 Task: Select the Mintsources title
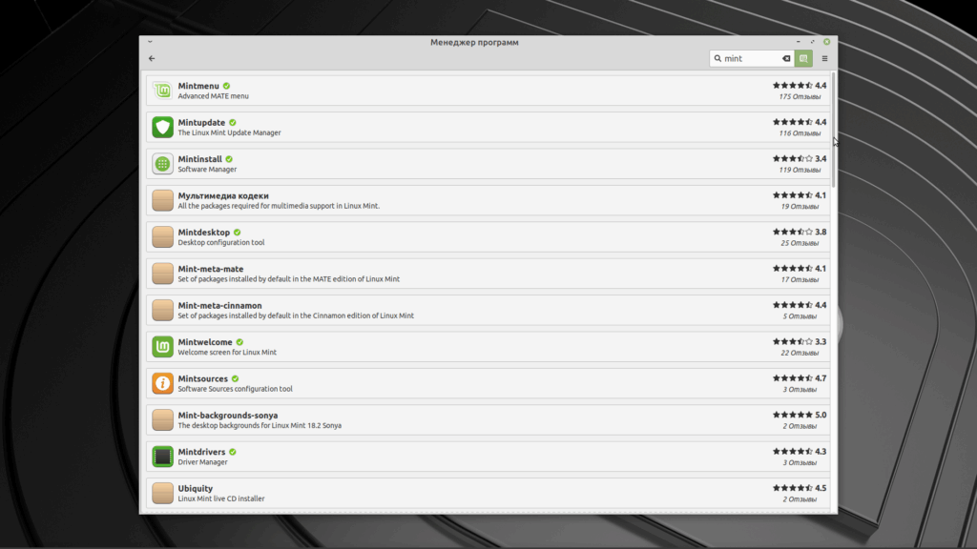tap(202, 378)
